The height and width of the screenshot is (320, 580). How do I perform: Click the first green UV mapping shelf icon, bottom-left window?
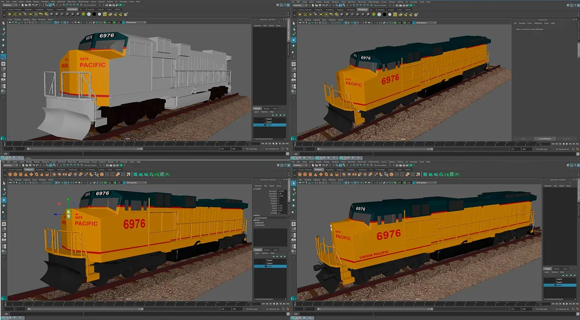(x=135, y=174)
